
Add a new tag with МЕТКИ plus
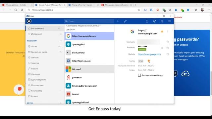(61, 103)
